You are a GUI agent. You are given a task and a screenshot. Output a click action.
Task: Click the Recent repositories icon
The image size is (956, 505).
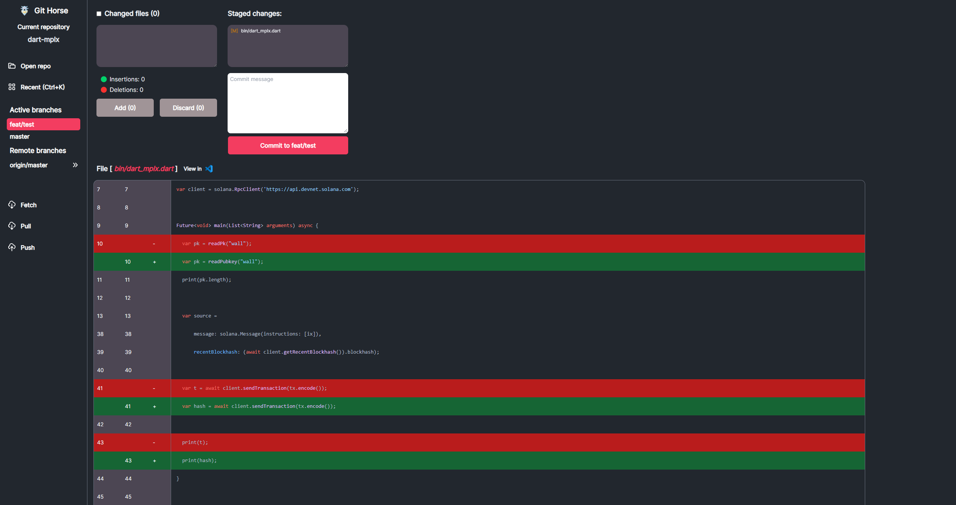pyautogui.click(x=12, y=87)
